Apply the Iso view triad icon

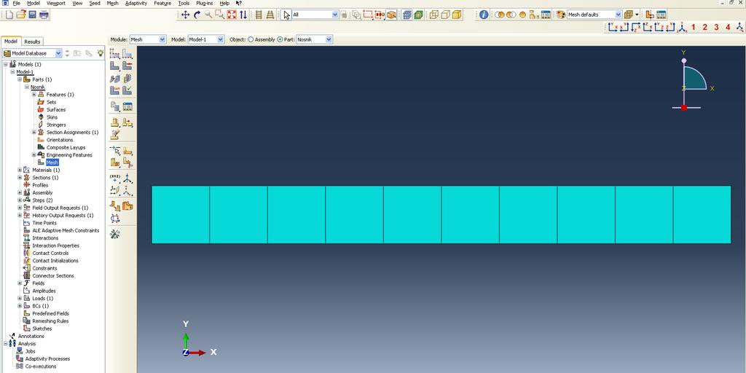coord(682,27)
